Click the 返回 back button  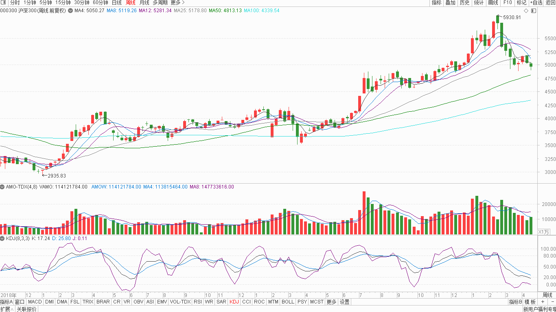coord(550,2)
